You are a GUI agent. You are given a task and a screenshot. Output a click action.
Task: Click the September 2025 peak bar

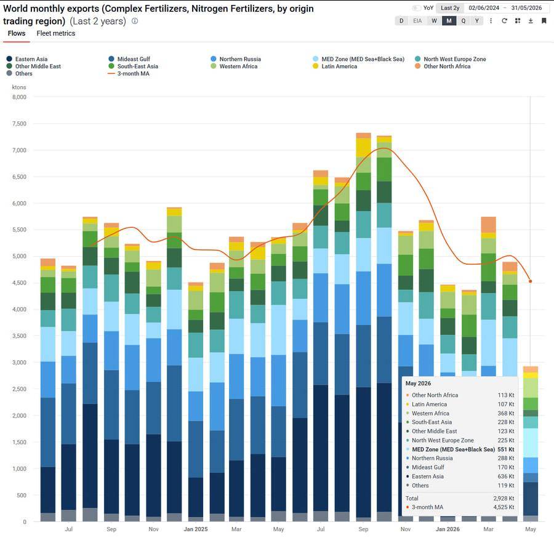pyautogui.click(x=363, y=327)
